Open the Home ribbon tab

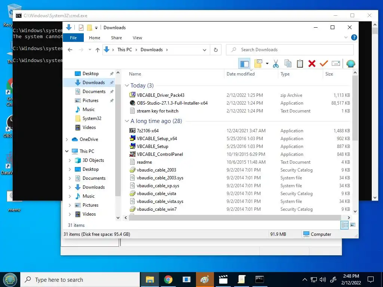[x=95, y=38]
